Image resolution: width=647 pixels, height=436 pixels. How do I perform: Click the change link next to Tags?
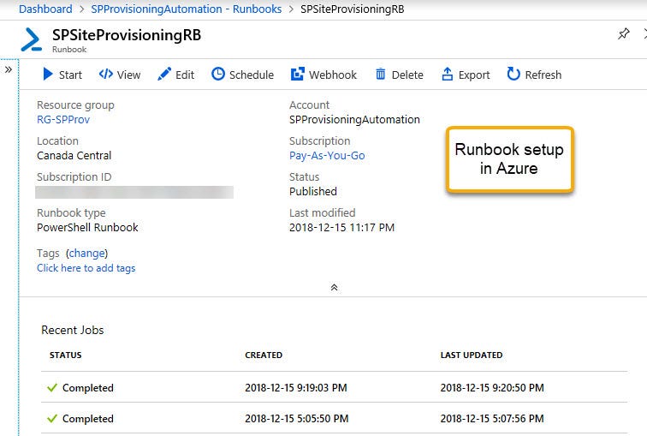click(x=86, y=253)
